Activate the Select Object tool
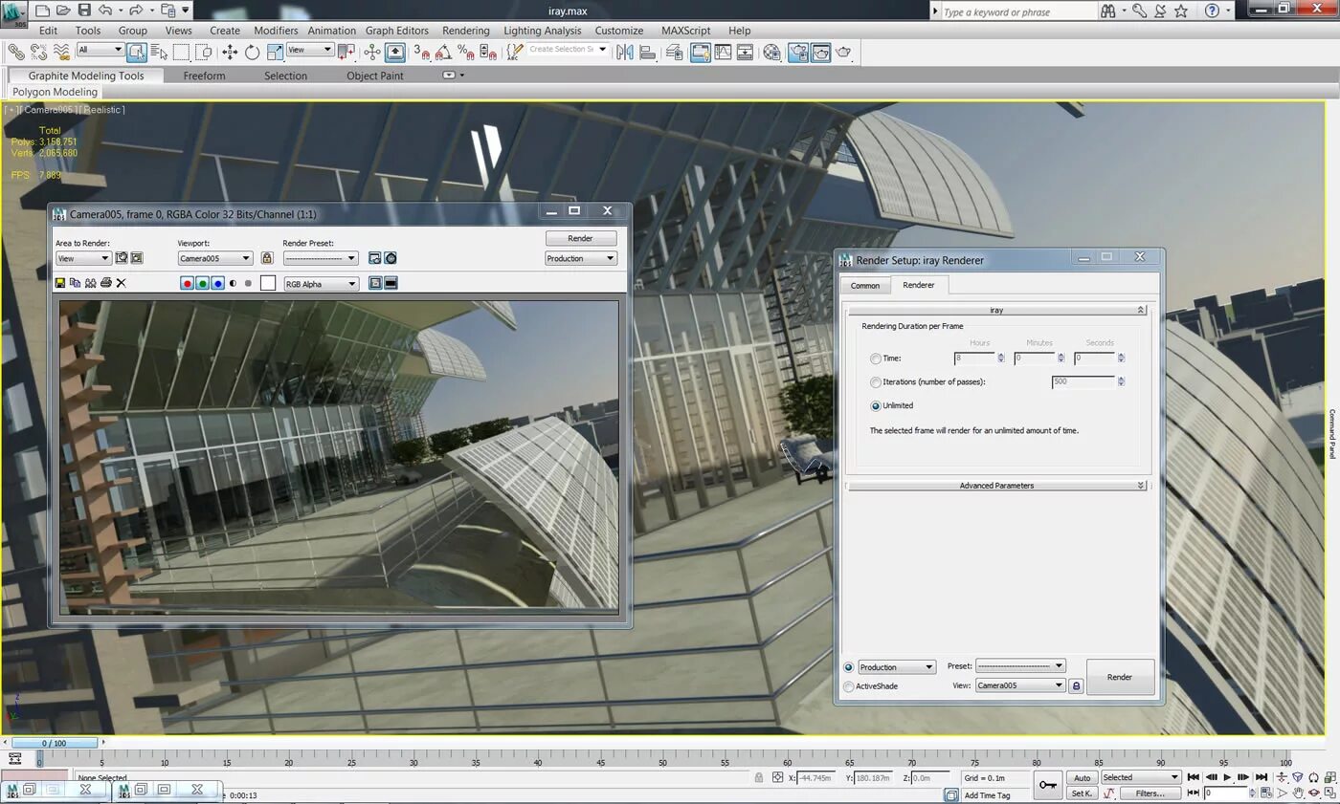The image size is (1340, 804). (136, 52)
